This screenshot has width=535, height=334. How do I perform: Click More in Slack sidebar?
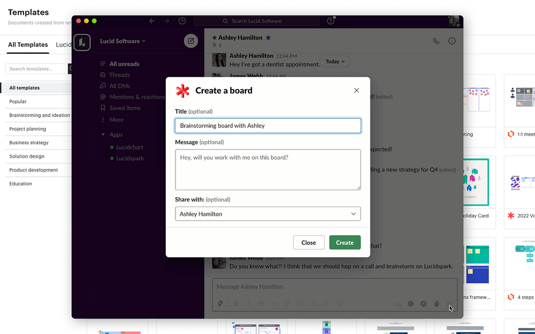[x=116, y=120]
